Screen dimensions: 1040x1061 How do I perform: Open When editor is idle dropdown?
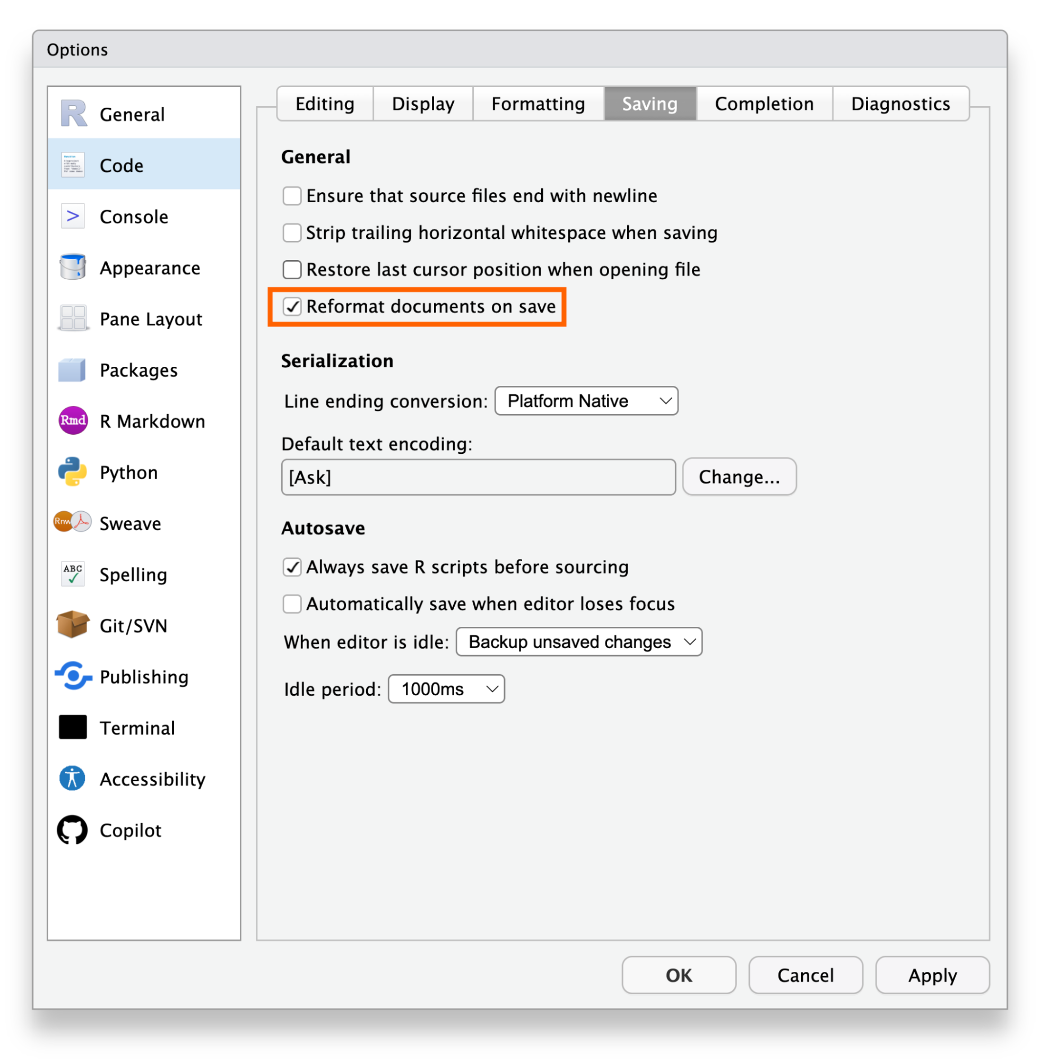click(578, 641)
